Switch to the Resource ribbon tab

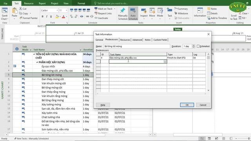pyautogui.click(x=29, y=4)
